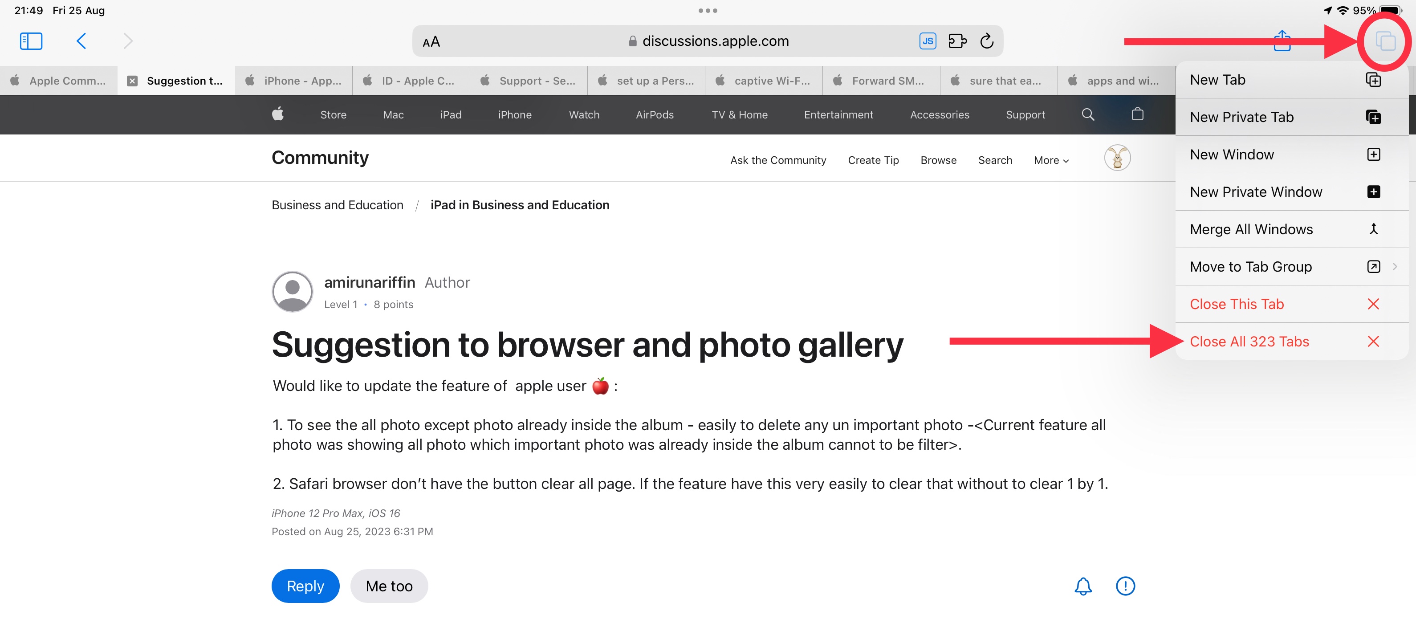Viewport: 1416px width, 639px height.
Task: Open the extensions puzzle icon
Action: (957, 41)
